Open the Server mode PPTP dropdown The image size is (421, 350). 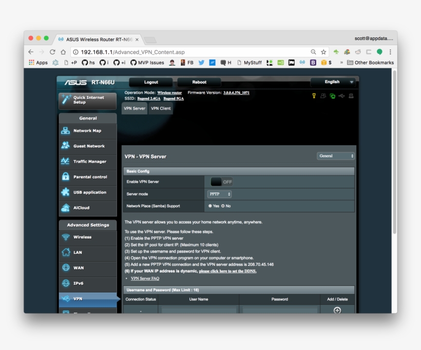[220, 194]
